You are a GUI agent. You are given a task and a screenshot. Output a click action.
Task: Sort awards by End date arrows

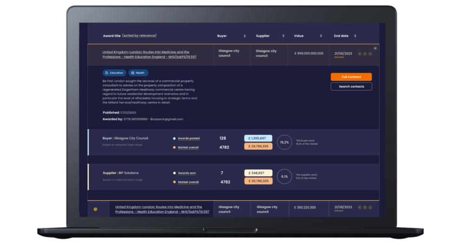[356, 36]
